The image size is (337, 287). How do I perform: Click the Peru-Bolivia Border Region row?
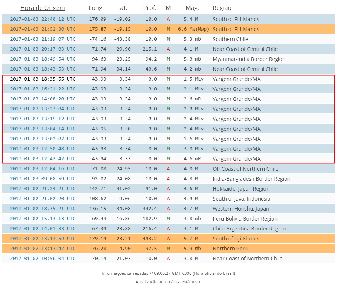pos(168,218)
